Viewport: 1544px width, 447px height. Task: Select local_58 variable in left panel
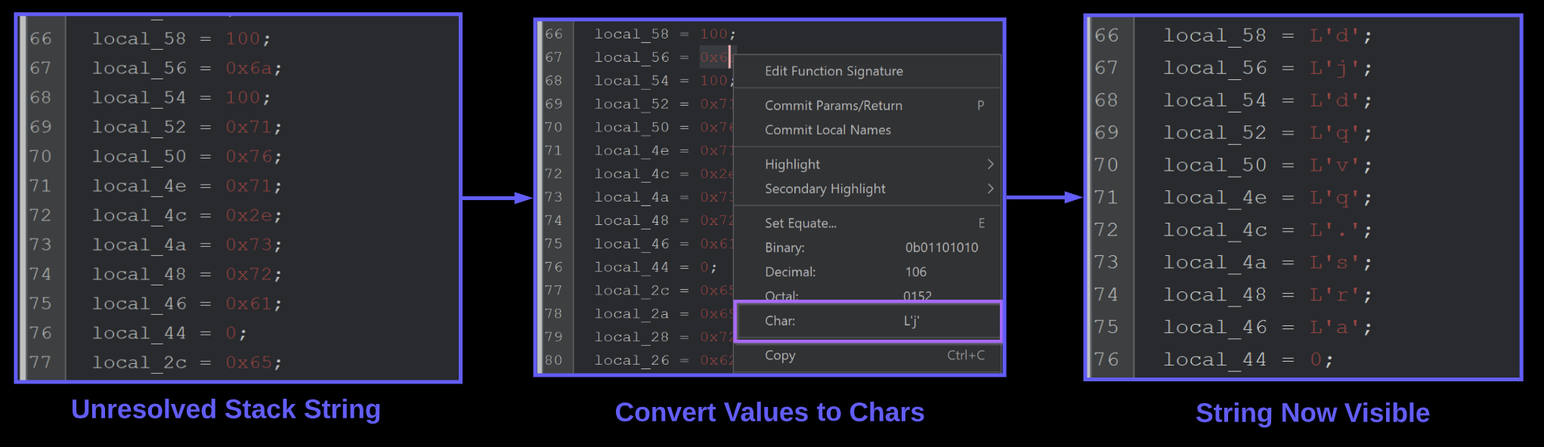(138, 39)
